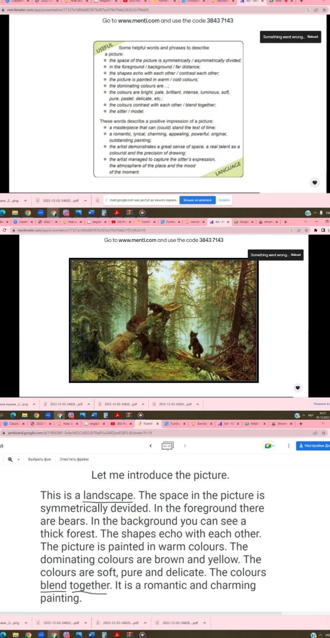Click the 'Більше не ділитися' button
This screenshot has width=330, height=638.
click(x=197, y=200)
